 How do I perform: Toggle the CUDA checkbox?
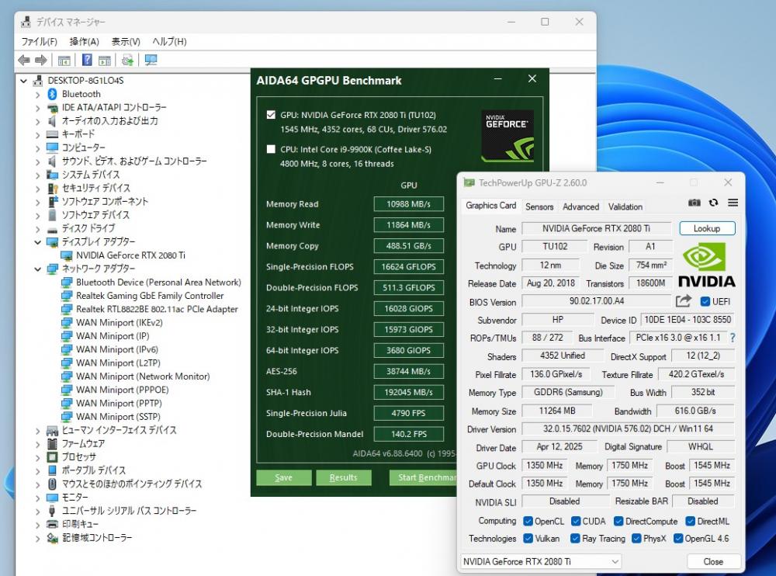(576, 521)
